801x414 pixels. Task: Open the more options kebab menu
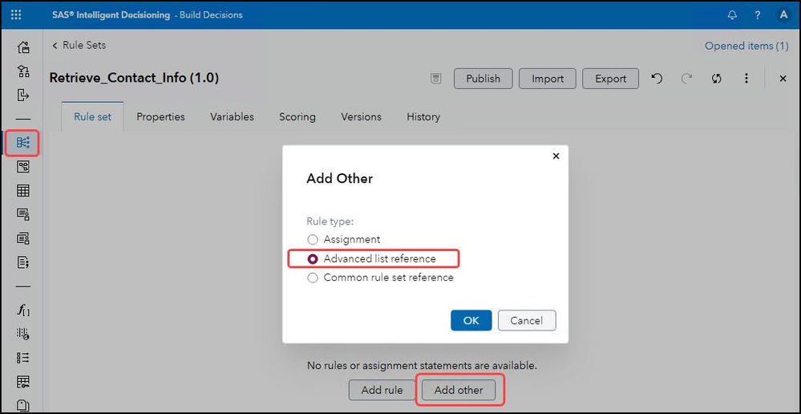(746, 79)
